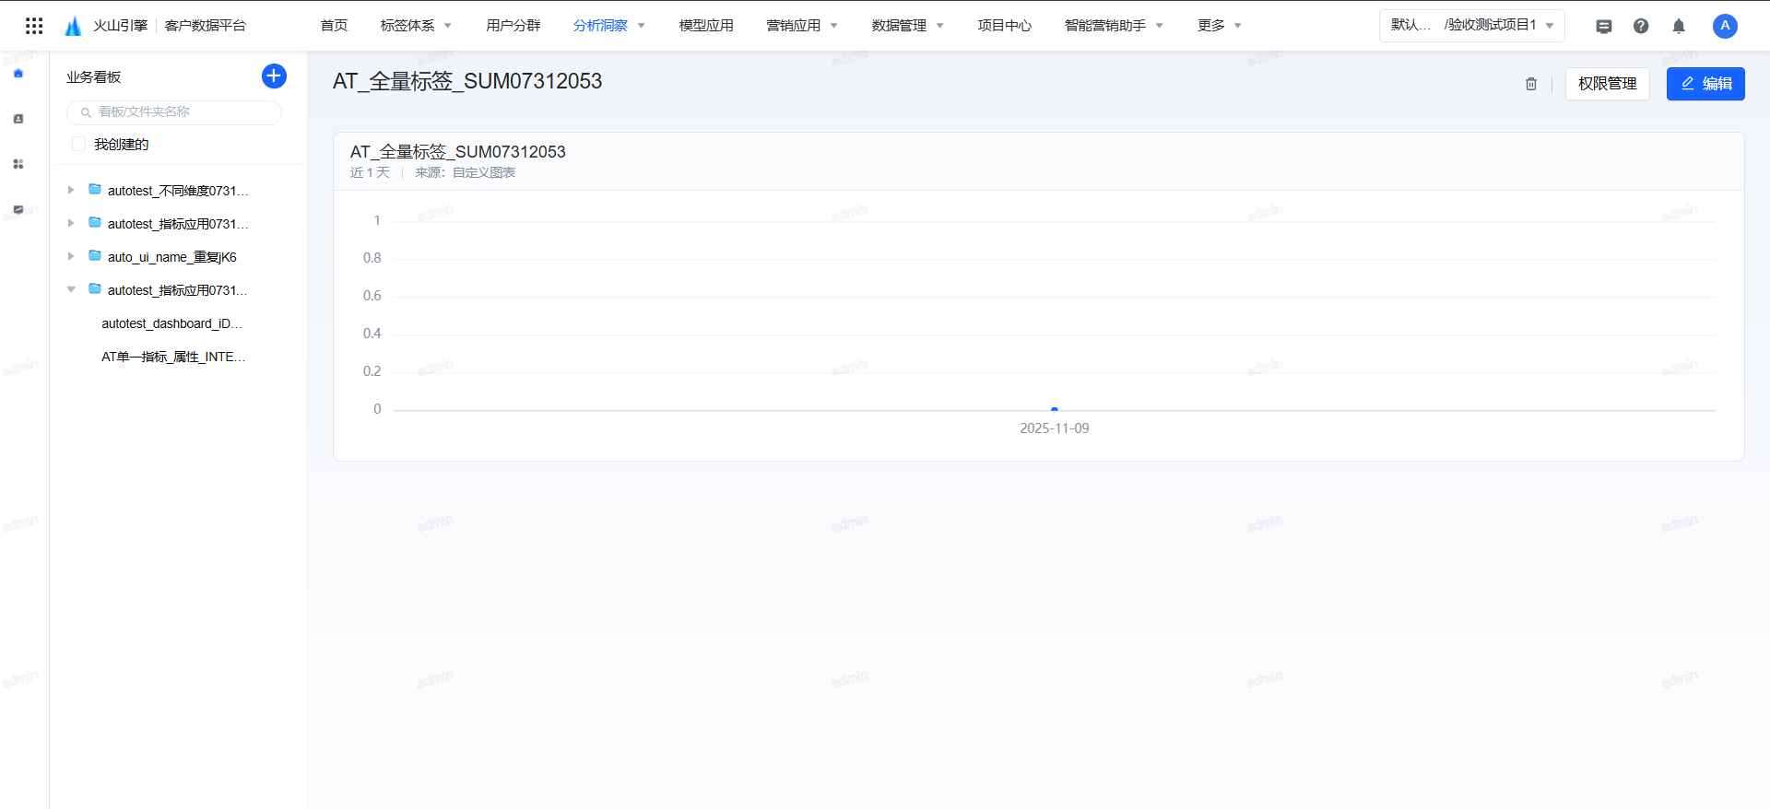Open the 标签体系 menu

tap(416, 26)
